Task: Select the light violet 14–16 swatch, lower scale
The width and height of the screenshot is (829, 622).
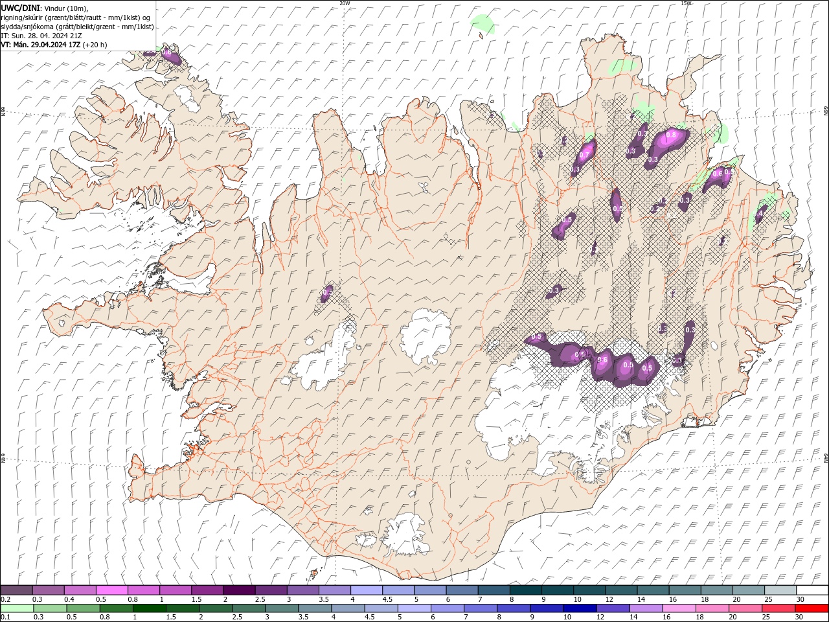Action: (646, 608)
